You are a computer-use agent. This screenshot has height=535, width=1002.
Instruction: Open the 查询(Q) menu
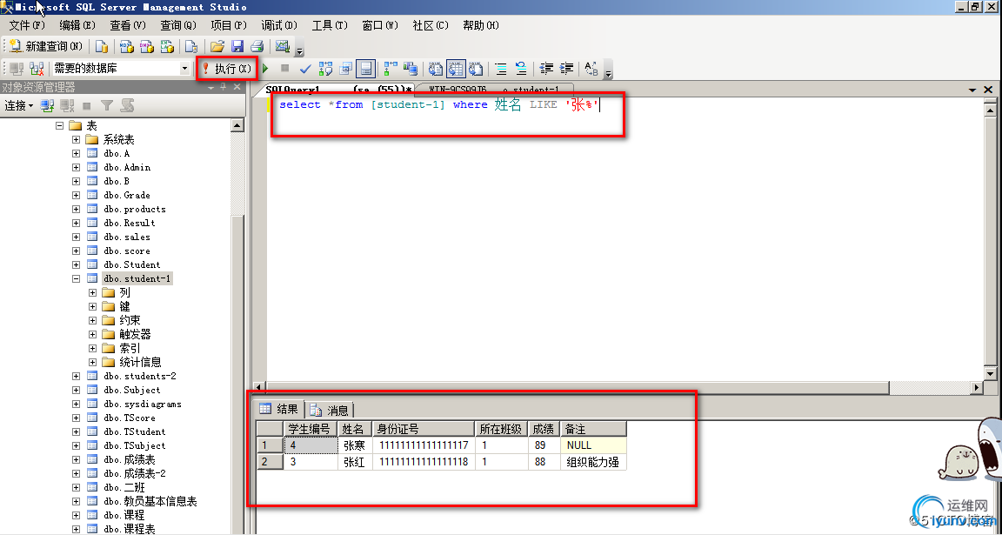[x=178, y=25]
